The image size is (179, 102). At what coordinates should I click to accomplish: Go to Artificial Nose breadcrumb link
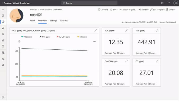point(45,10)
